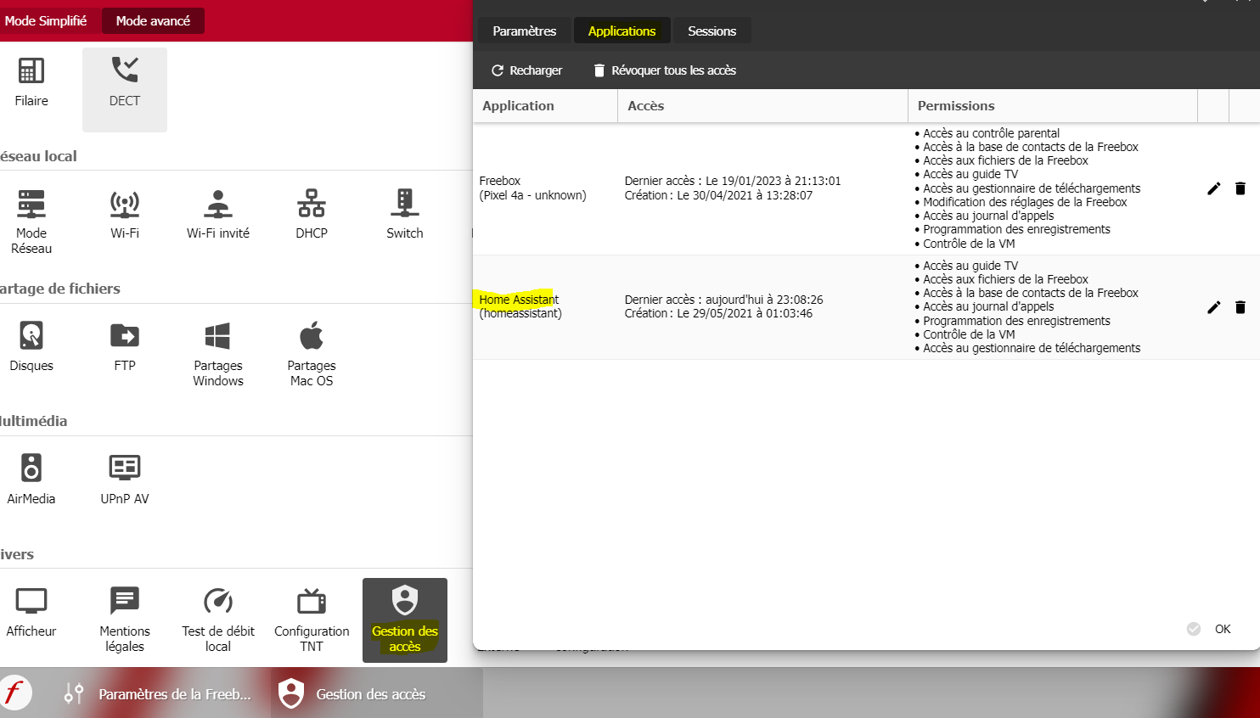The width and height of the screenshot is (1260, 718).
Task: Click 'Modification des réglages de la Freebox' permission
Action: (1025, 202)
